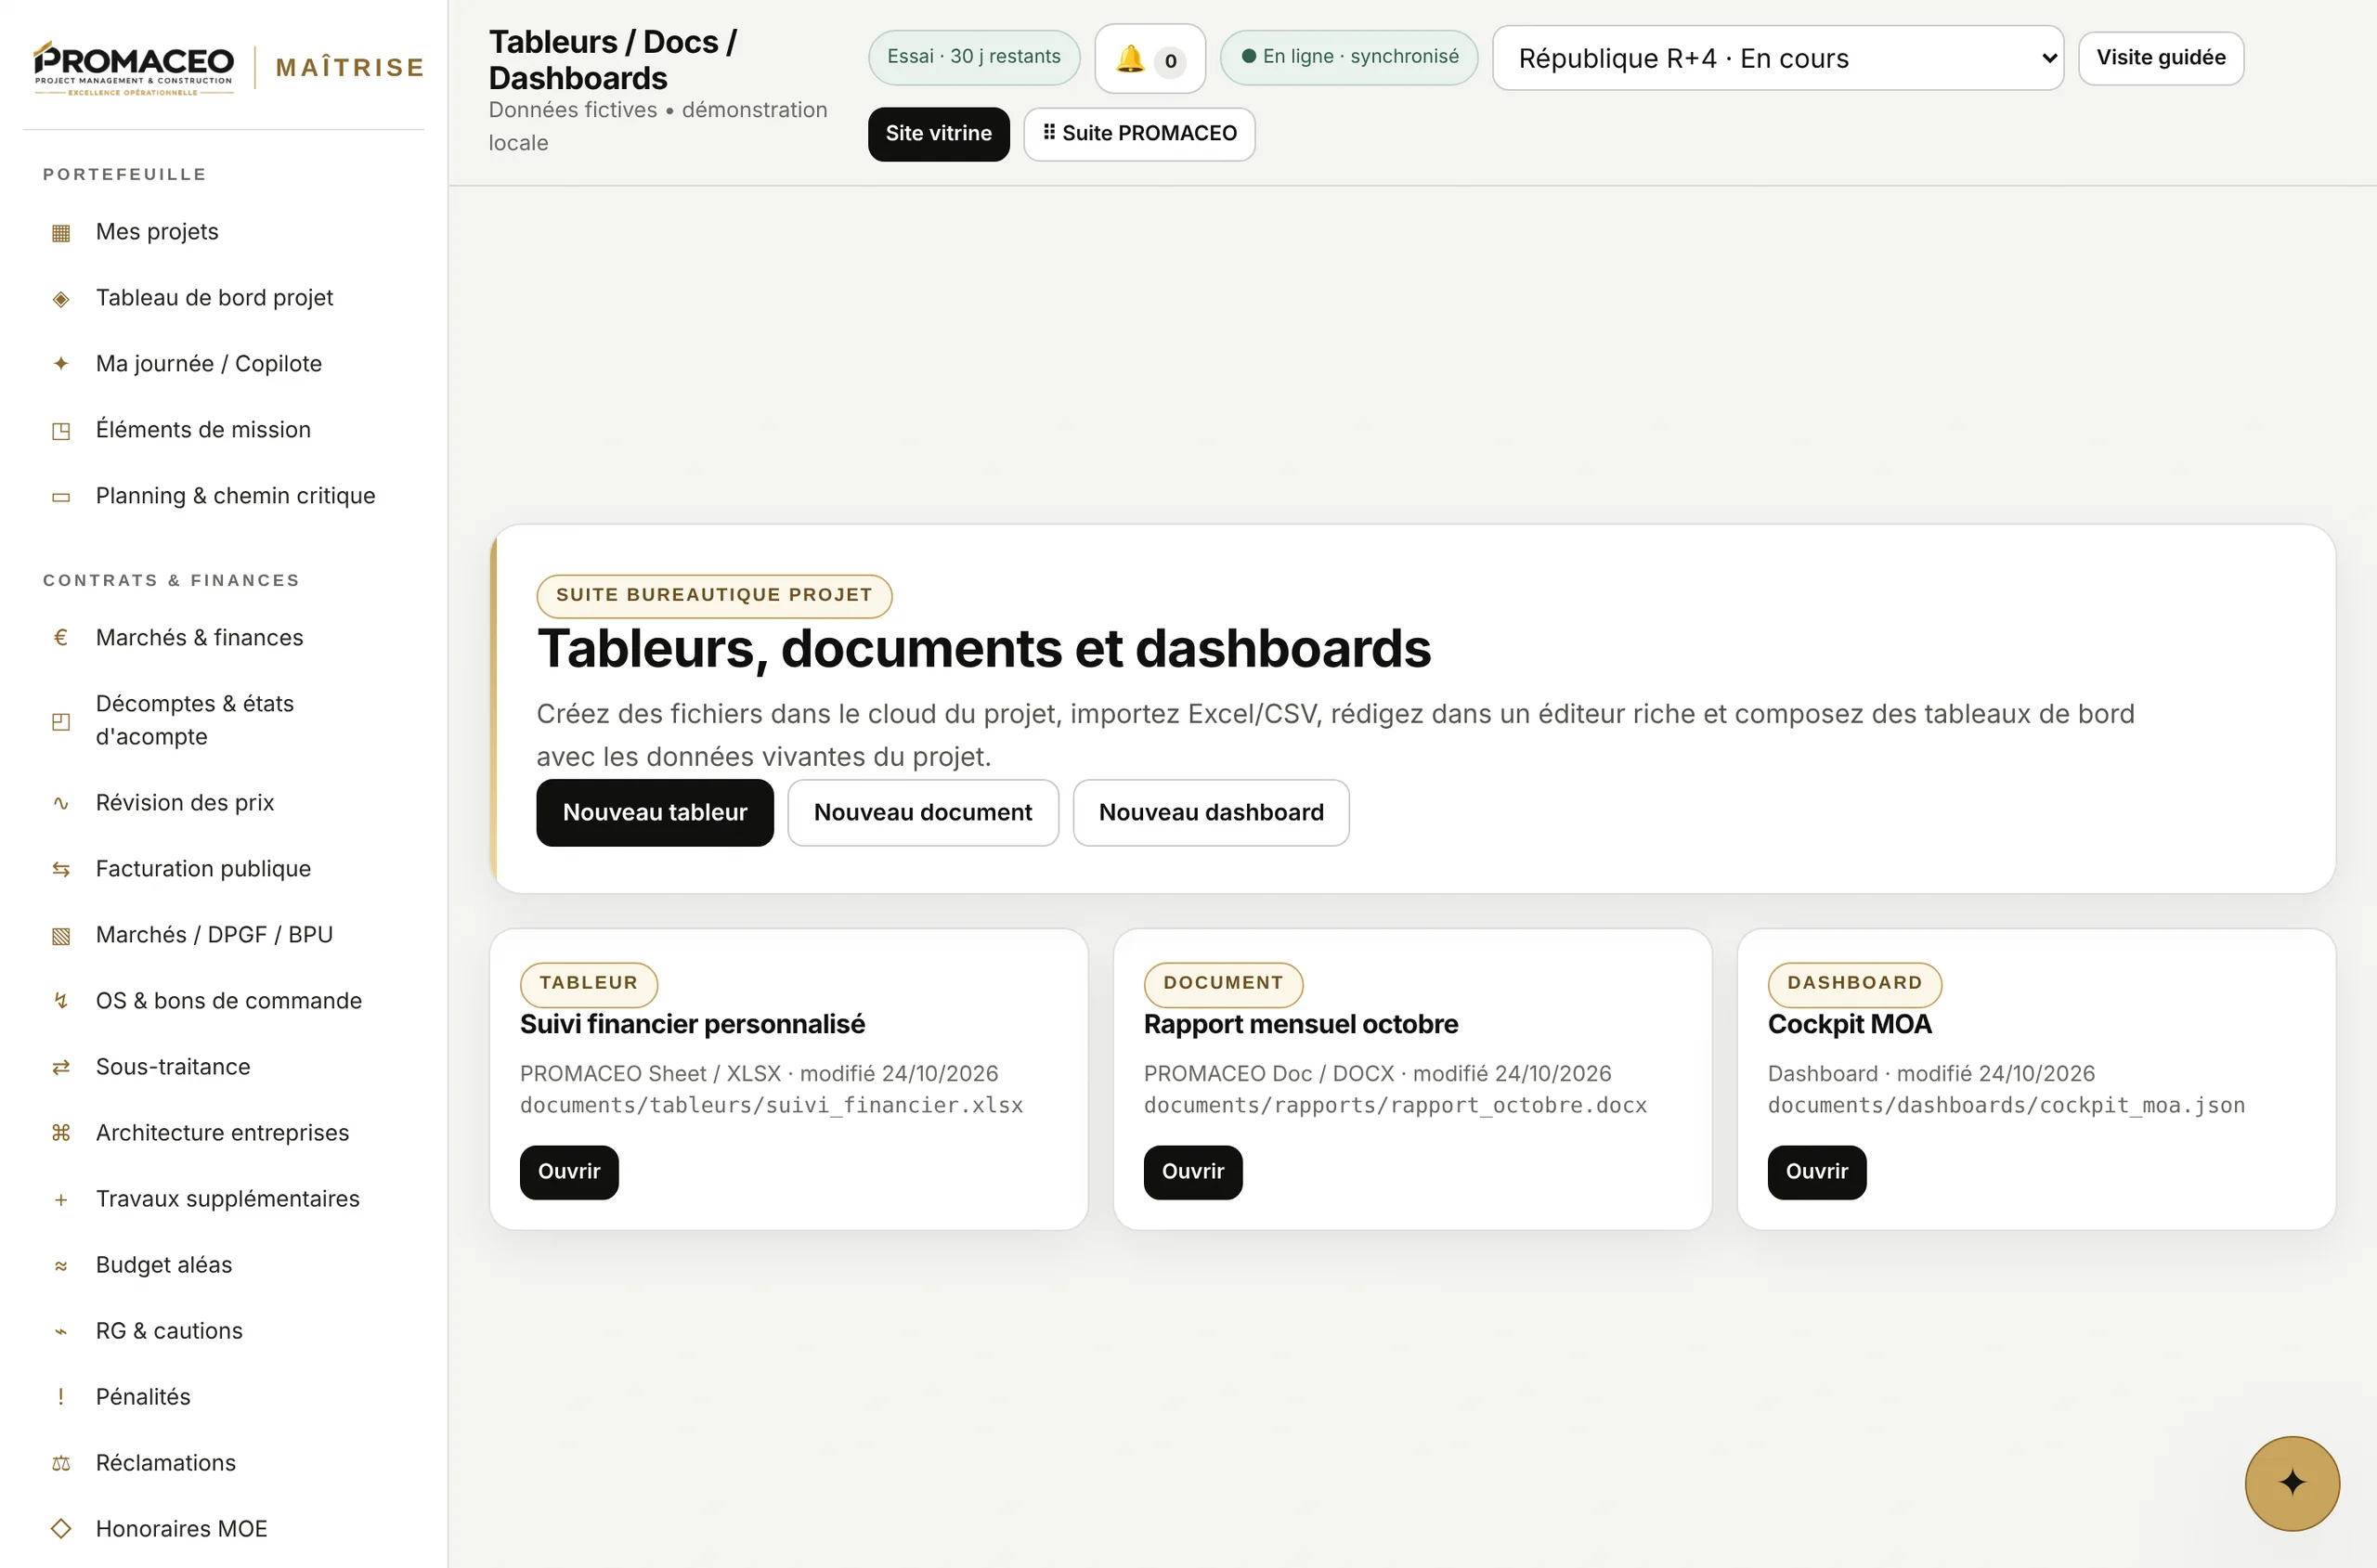The image size is (2377, 1568).
Task: Open Suite PROMACEO launcher
Action: pos(1139,134)
